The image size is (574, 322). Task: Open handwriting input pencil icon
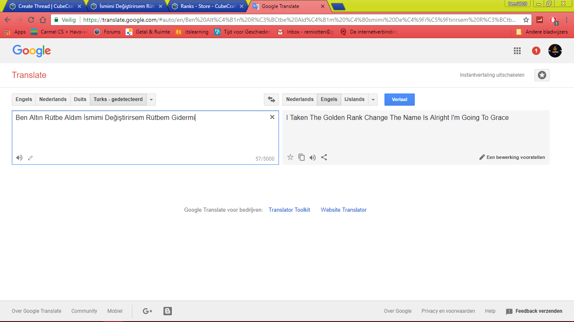(30, 158)
